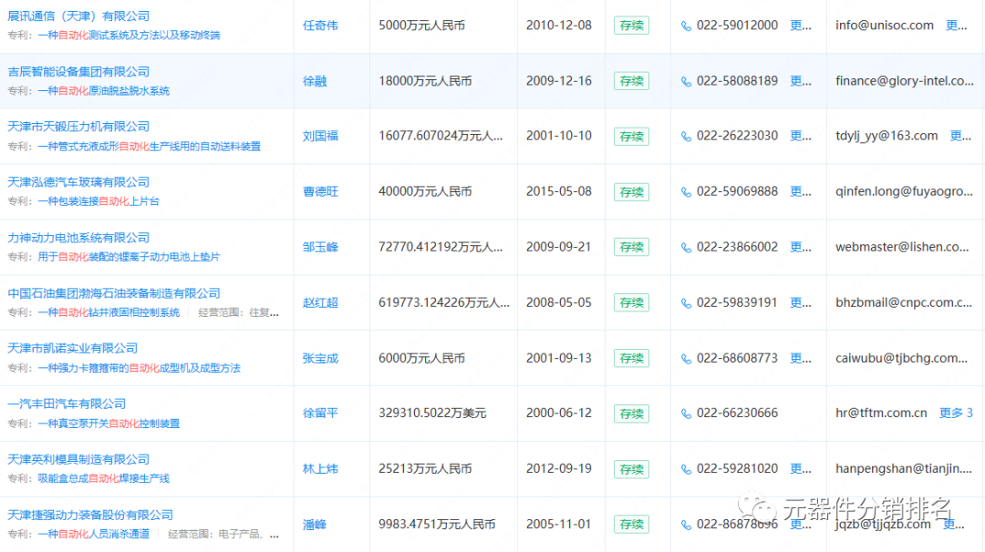Click phone icon beside 022-58088189
Viewport: 985px width, 552px height.
pyautogui.click(x=686, y=82)
